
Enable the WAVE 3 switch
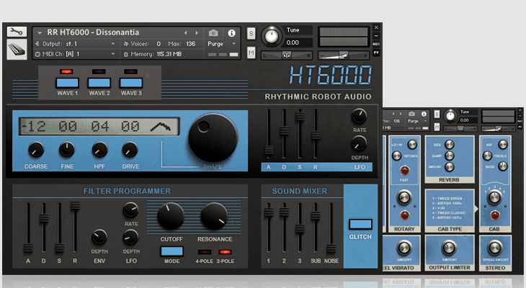point(130,83)
